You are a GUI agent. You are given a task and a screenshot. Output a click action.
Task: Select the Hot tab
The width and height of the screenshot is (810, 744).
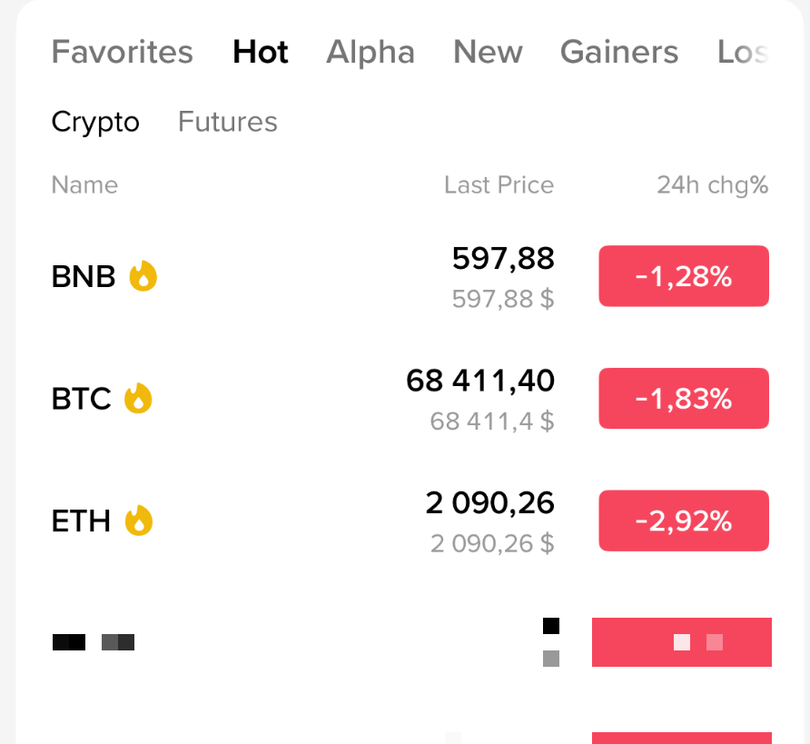261,52
